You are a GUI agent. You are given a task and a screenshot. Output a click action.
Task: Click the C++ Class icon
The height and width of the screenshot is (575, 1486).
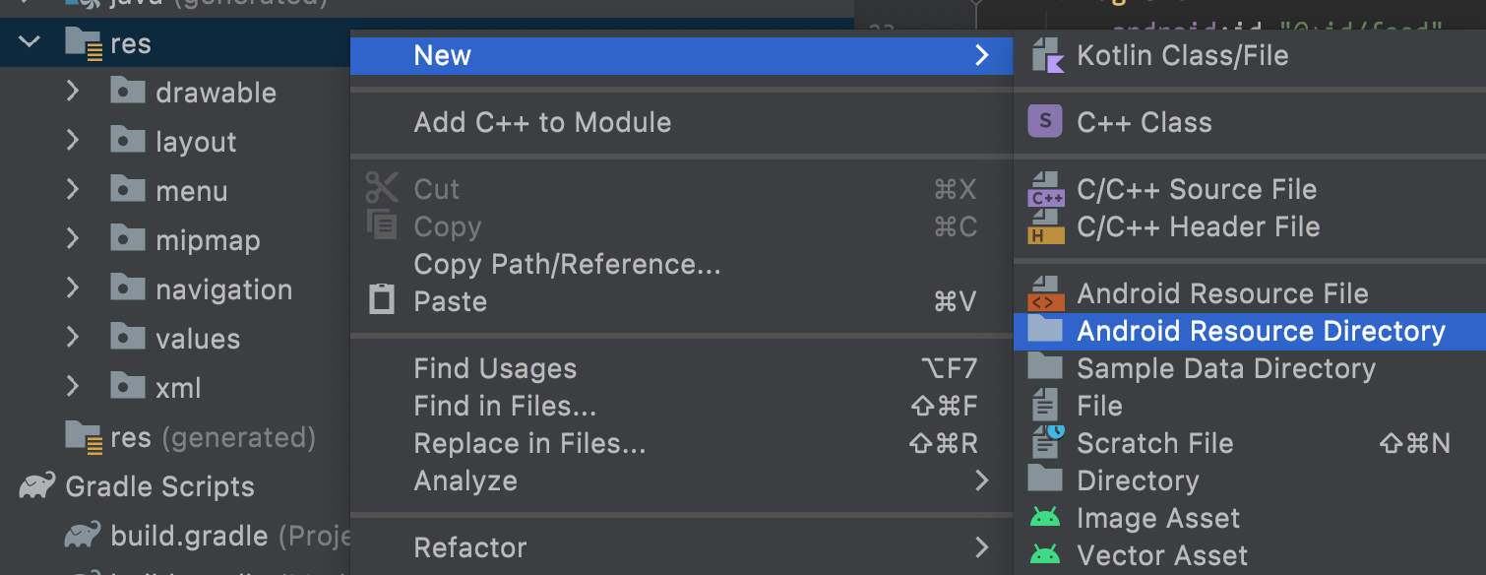[x=1045, y=122]
